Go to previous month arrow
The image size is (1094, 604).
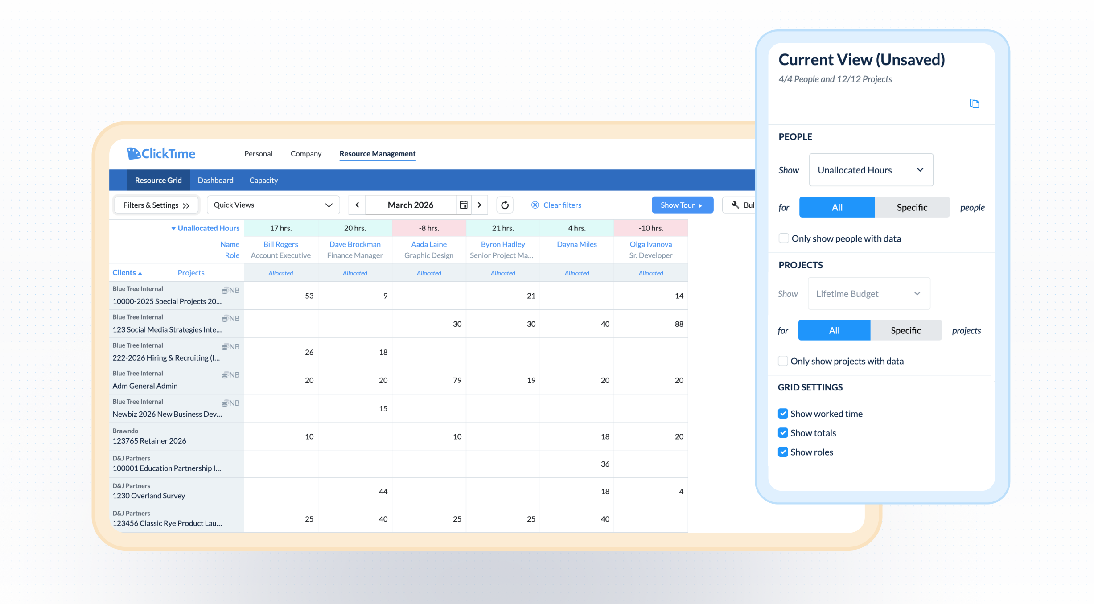point(357,205)
